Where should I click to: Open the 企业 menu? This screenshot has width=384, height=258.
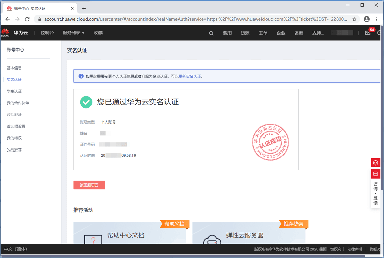(x=281, y=33)
